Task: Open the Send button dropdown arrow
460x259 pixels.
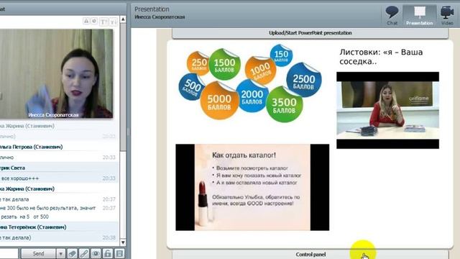Action: (x=60, y=253)
